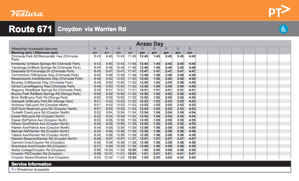Viewport: 299px width, 181px height.
Task: Select the Exeter Rd/Patrick Ave stop
Action: (x=39, y=120)
